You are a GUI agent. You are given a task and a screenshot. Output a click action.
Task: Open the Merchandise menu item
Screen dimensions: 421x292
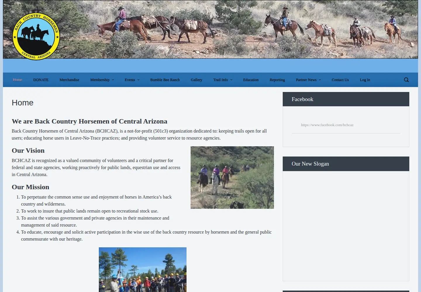click(x=69, y=80)
